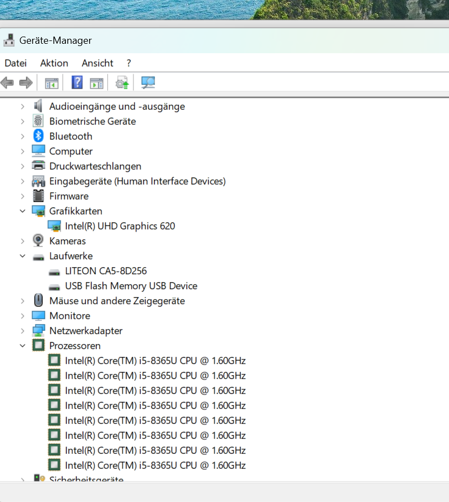
Task: Expand the Druckwarteschlangen node
Action: click(x=22, y=166)
